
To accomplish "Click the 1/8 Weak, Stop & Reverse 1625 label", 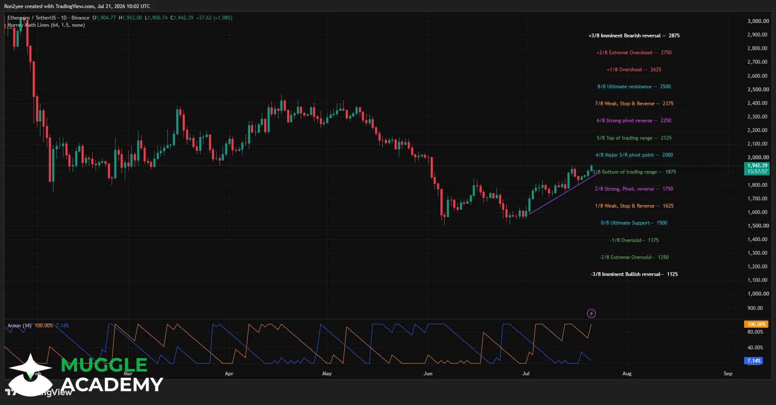I will [634, 206].
